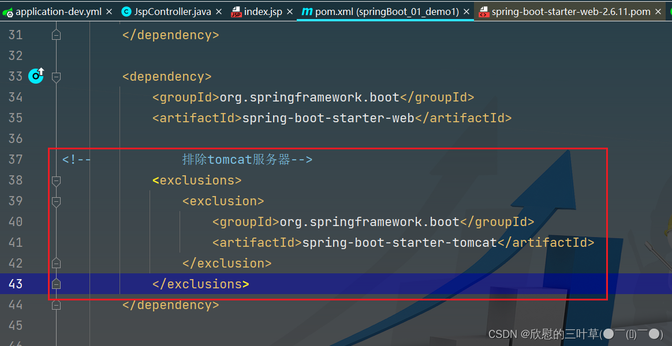This screenshot has width=672, height=346.
Task: Collapse the exclusions block on line 38
Action: point(56,180)
